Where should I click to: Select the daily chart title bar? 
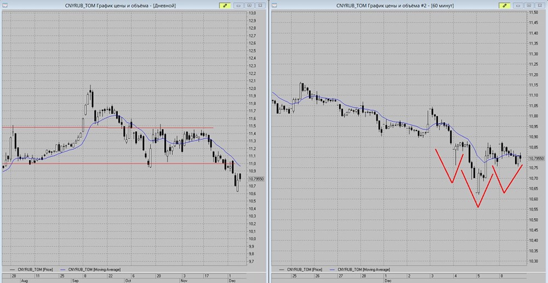pos(110,5)
